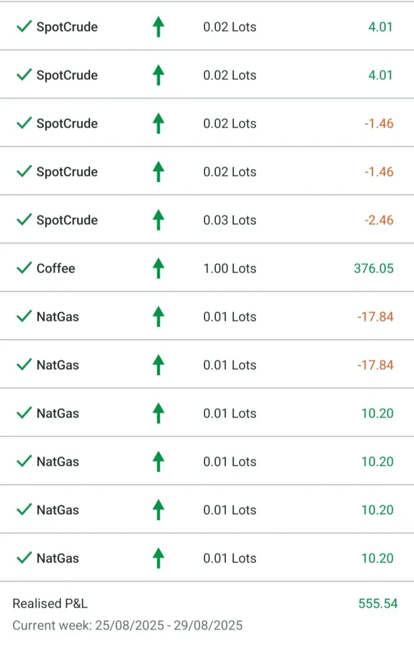
Task: Click the checkmark on the first NatGas row
Action: (24, 317)
